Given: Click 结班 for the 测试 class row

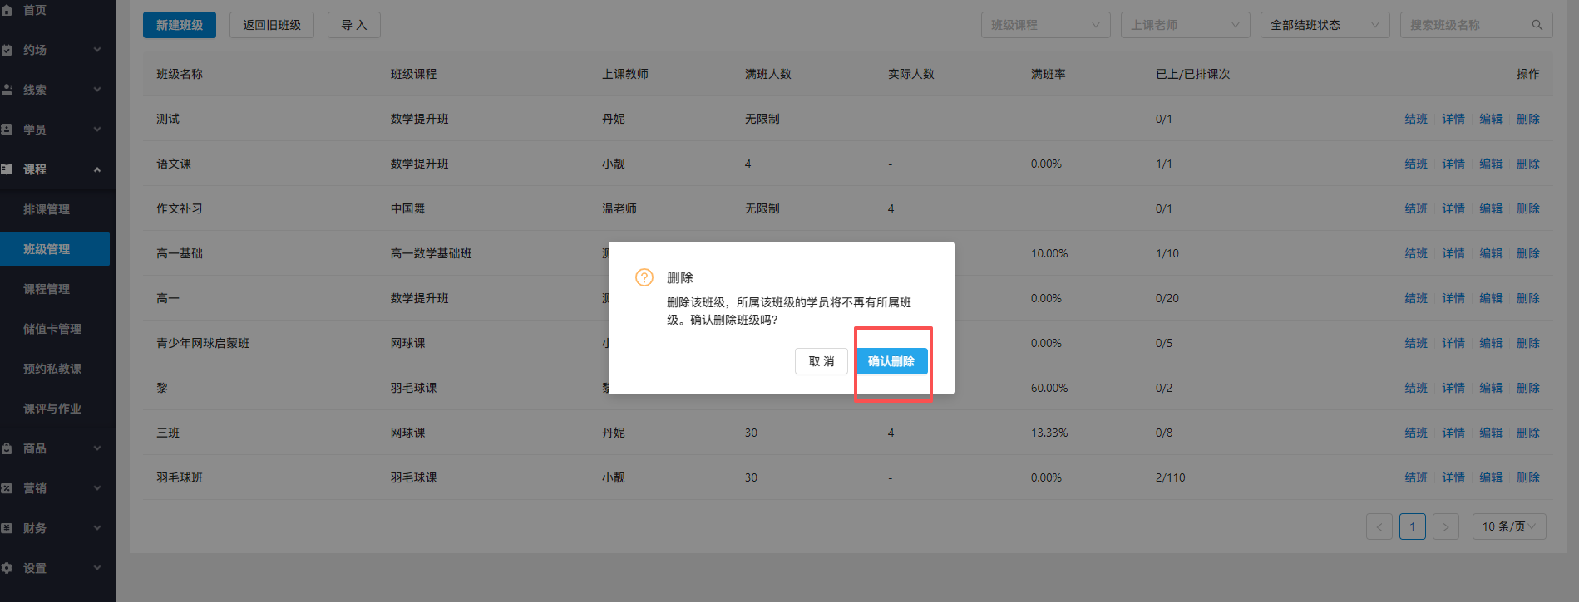Looking at the screenshot, I should (x=1416, y=119).
